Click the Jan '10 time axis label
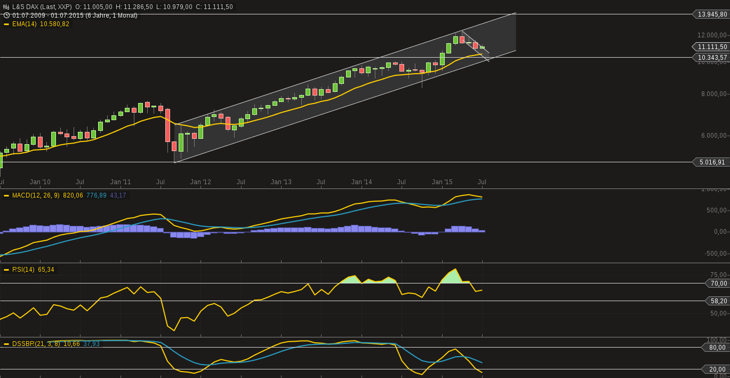Viewport: 730px width, 378px height. (40, 182)
